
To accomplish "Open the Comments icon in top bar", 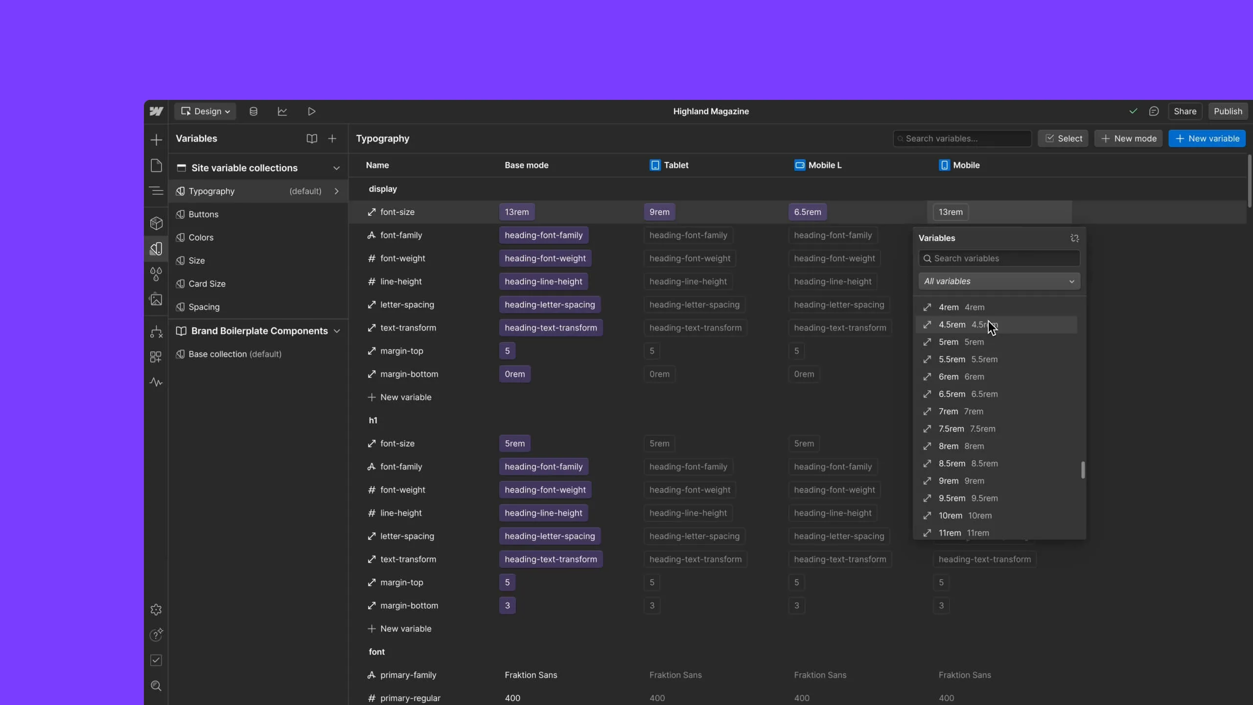I will (x=1154, y=111).
